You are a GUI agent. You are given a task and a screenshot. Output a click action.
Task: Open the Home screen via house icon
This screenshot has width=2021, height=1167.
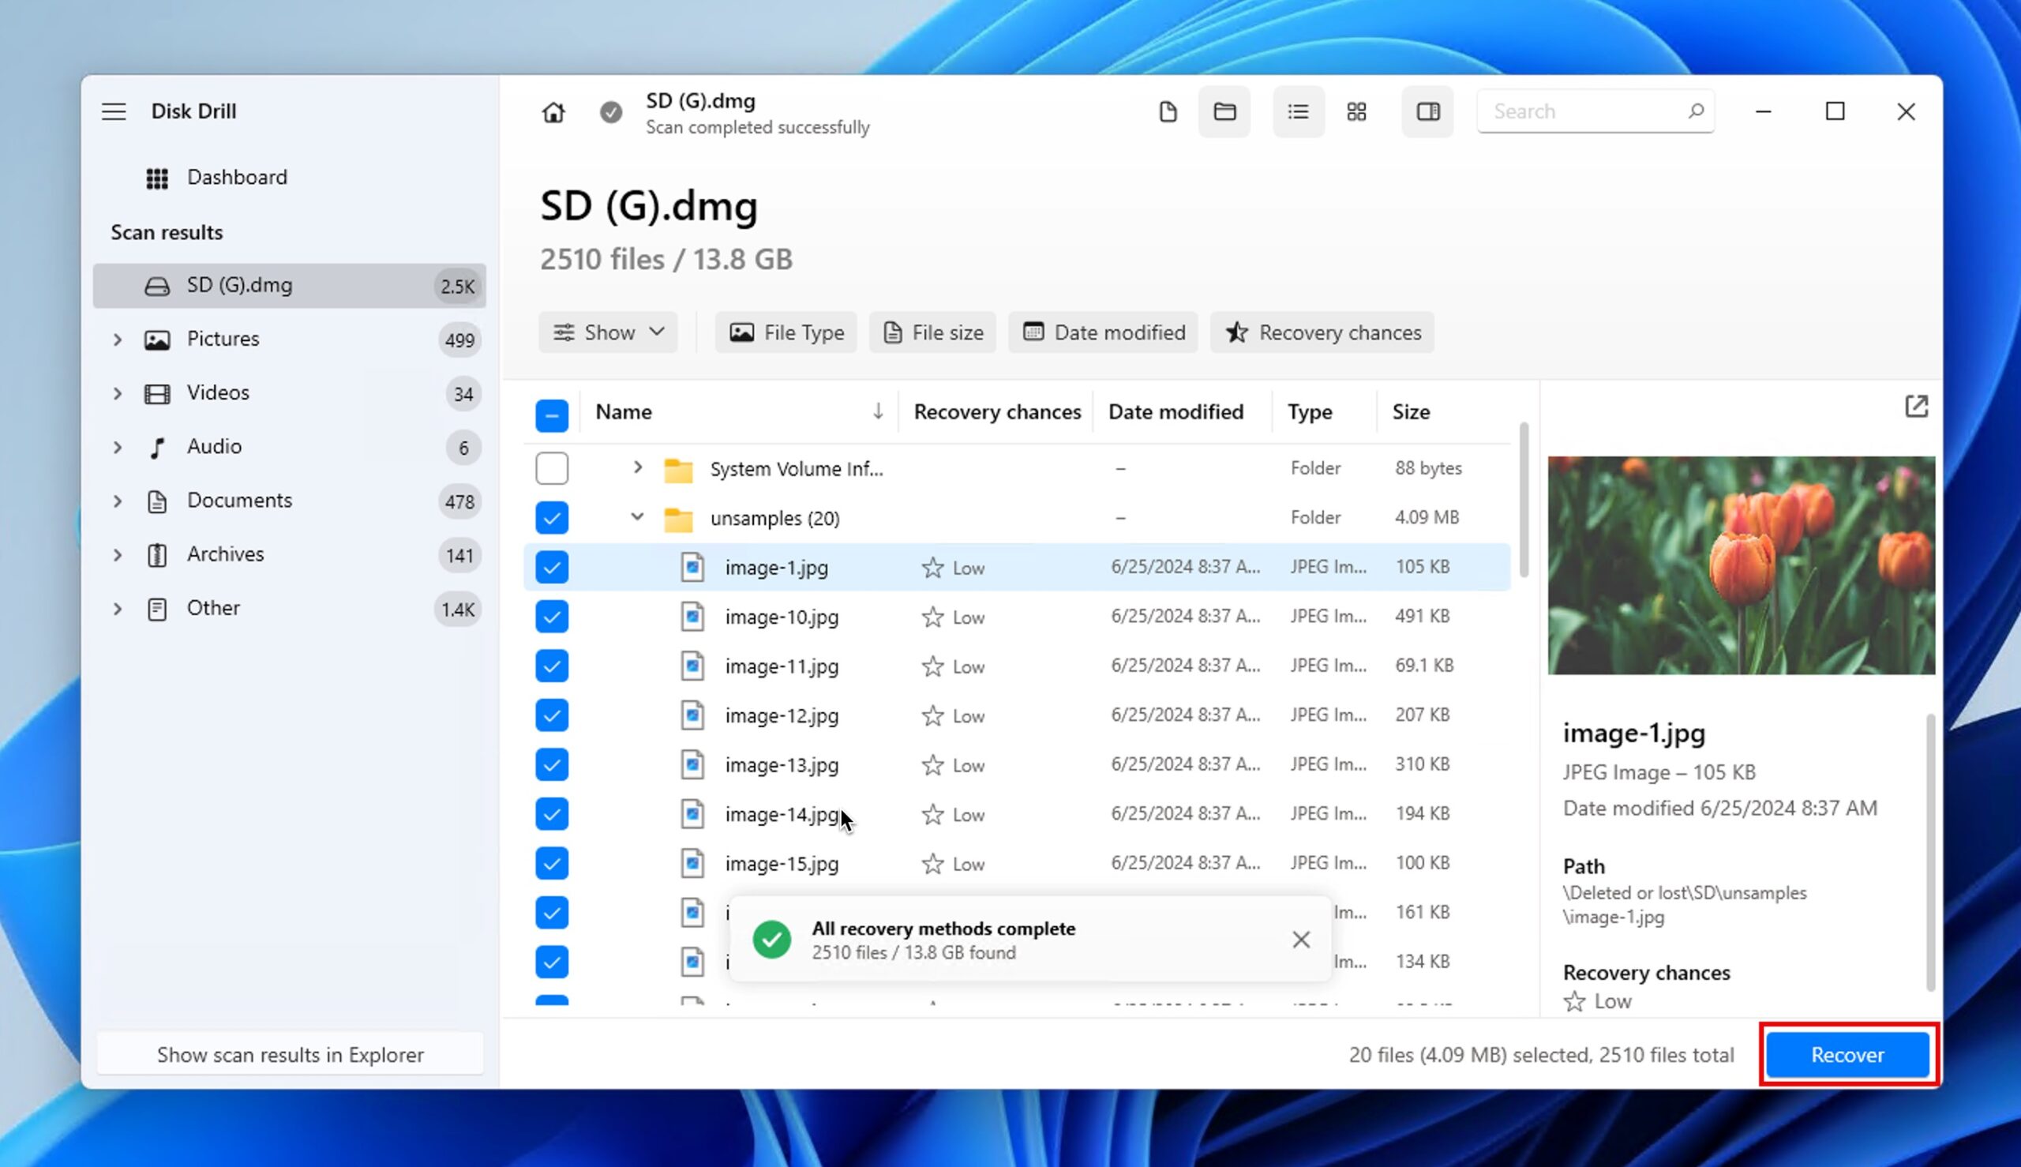553,111
